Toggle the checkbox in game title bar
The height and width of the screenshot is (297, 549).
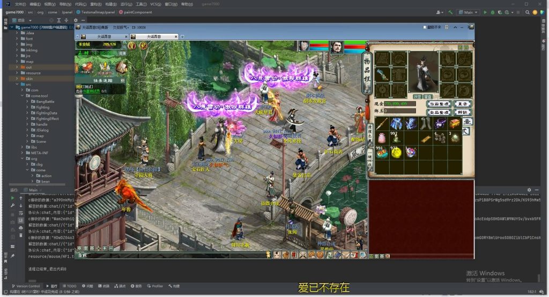pos(426,27)
